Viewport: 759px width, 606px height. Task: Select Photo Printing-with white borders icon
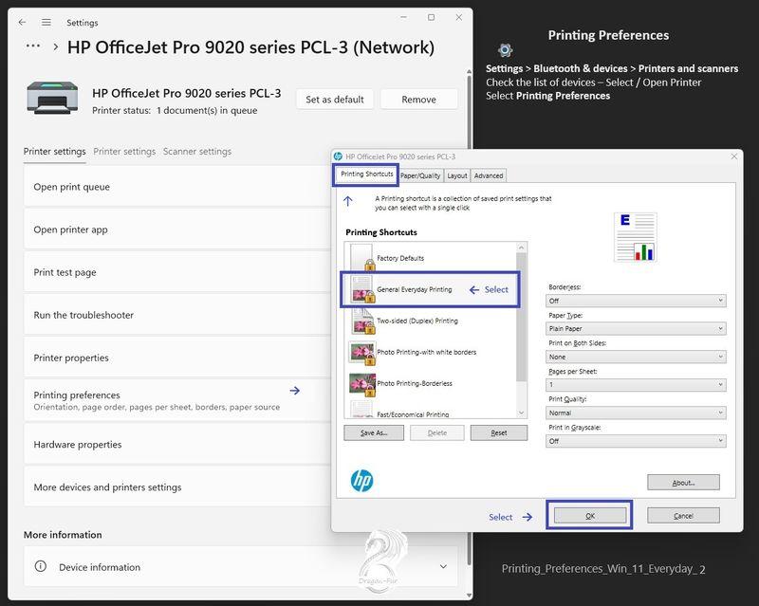[x=362, y=353]
